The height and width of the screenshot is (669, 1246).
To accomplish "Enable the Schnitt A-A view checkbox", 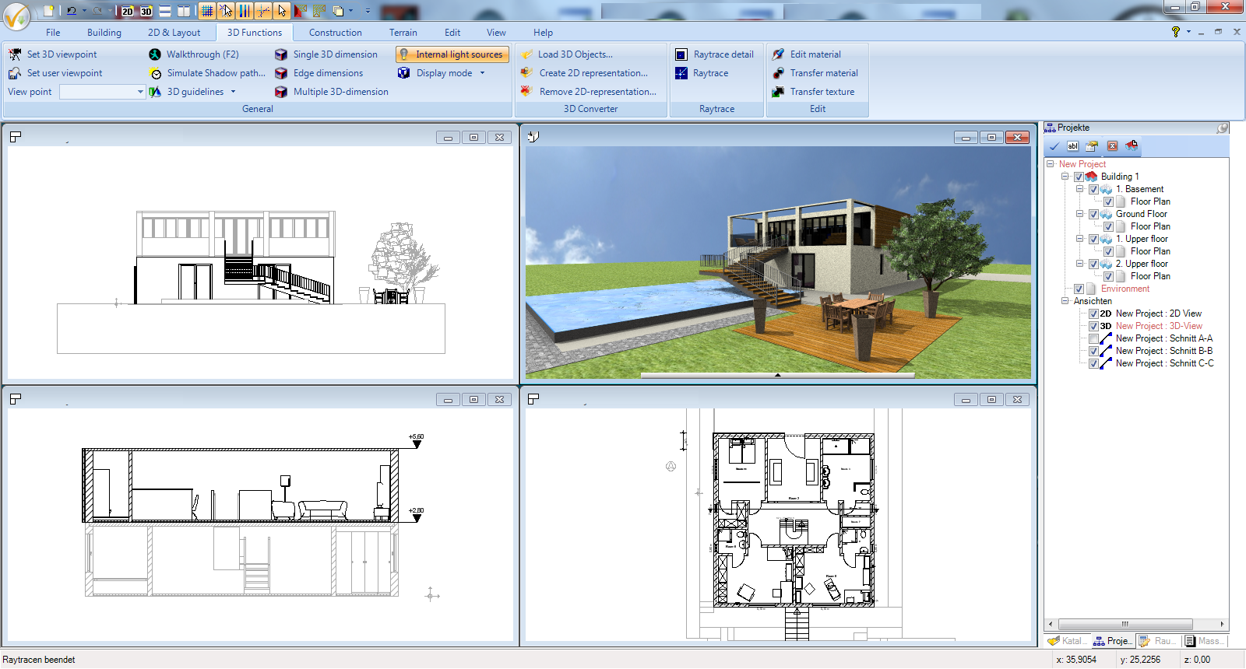I will (1093, 338).
